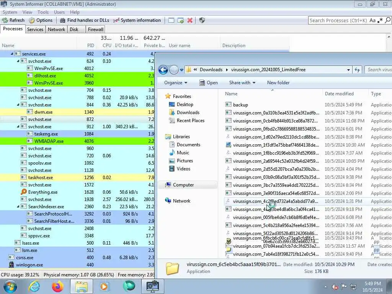The image size is (392, 294).
Task: Select the Everything.exe process row
Action: [77, 192]
